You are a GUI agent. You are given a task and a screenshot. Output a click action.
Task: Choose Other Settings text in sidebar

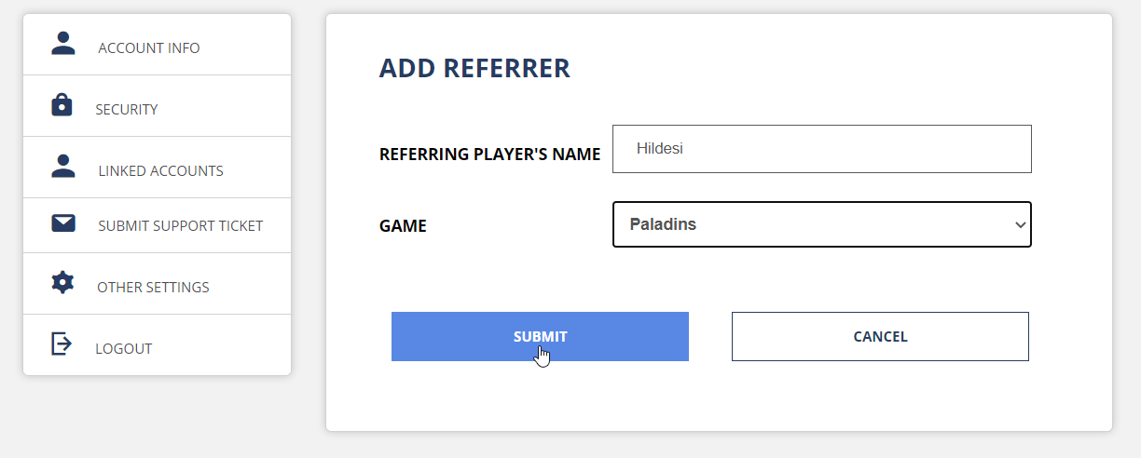153,287
